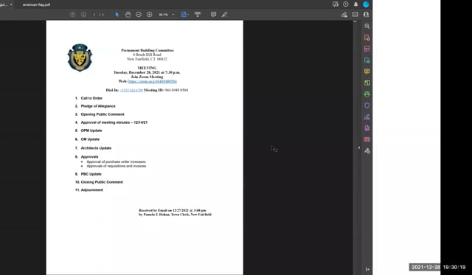Click agenda item 'Adjournment'
472x275 pixels.
tap(91, 189)
